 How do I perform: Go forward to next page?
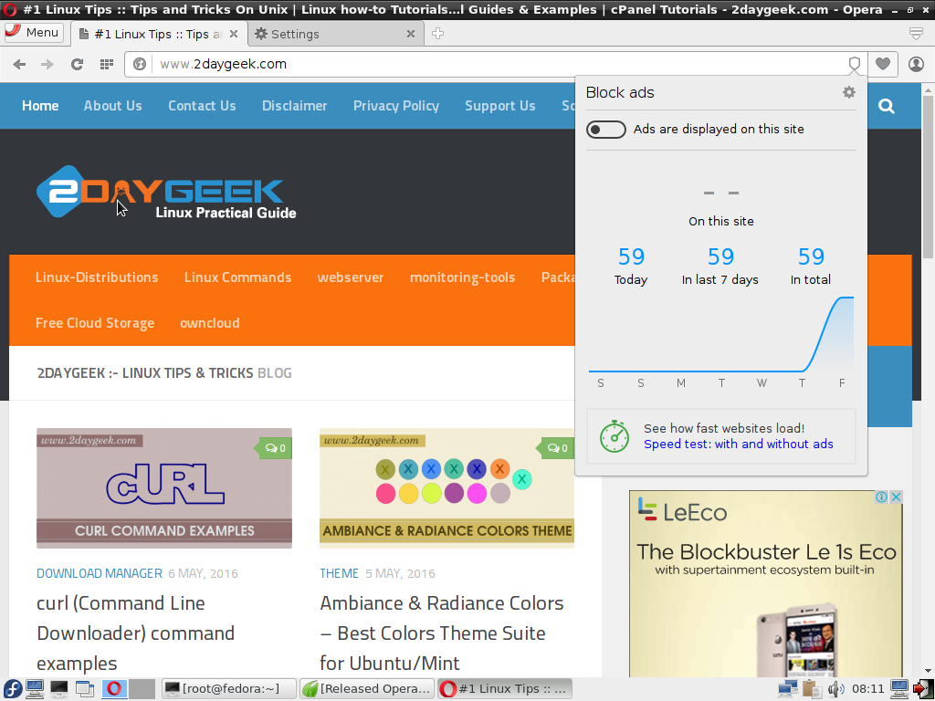pyautogui.click(x=47, y=65)
